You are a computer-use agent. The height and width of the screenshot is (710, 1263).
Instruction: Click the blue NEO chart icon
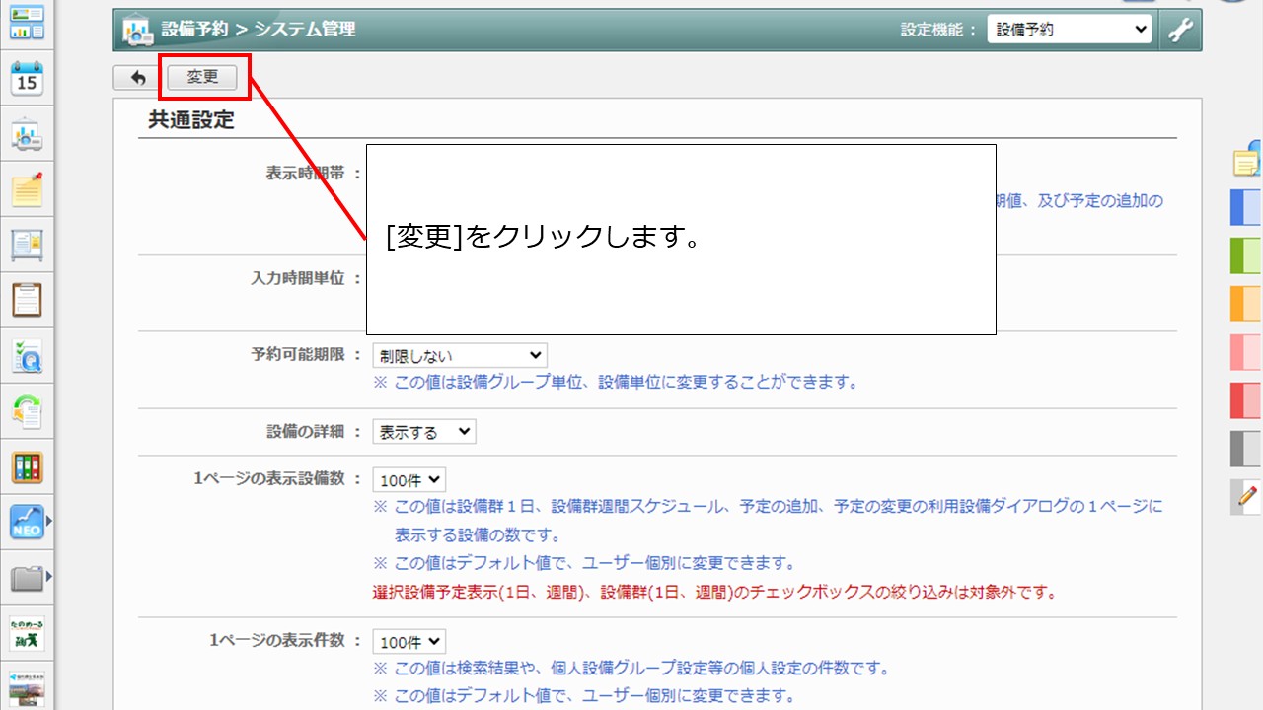27,522
